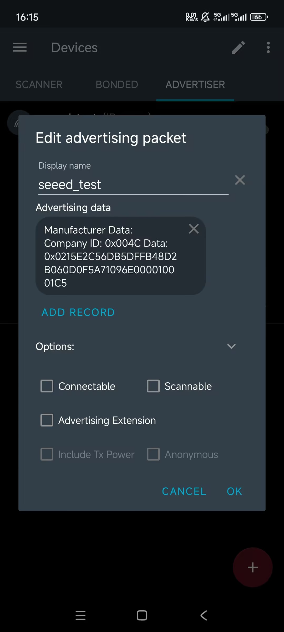Image resolution: width=284 pixels, height=632 pixels.
Task: Remove the Manufacturer Data record
Action: (x=194, y=229)
